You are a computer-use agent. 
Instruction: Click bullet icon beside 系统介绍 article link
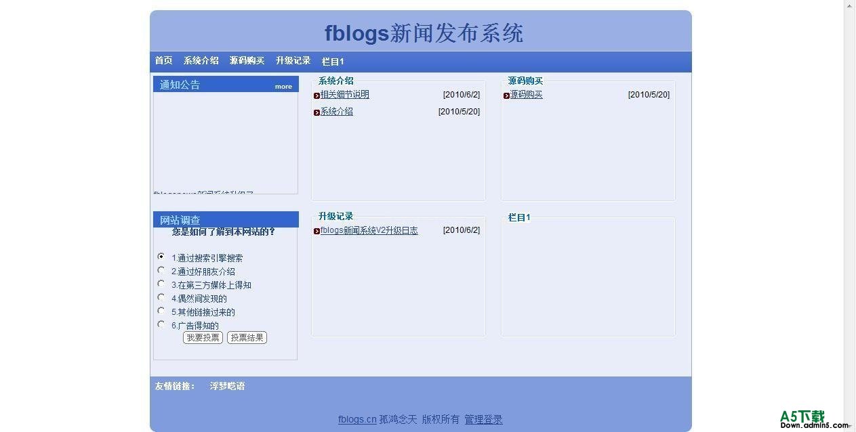pyautogui.click(x=317, y=112)
